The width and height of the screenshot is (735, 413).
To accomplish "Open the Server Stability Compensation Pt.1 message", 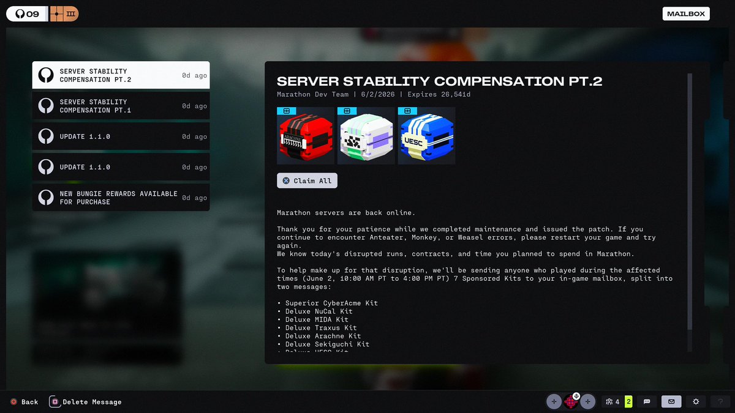I will click(x=121, y=106).
